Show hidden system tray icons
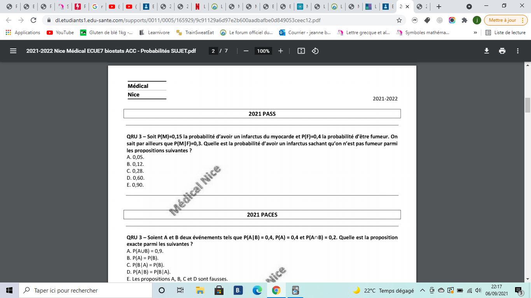Screen dimensions: 531x298 click(x=423, y=290)
